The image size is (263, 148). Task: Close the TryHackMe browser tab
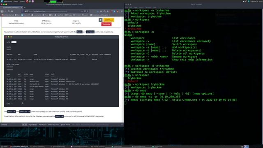click(x=21, y=7)
